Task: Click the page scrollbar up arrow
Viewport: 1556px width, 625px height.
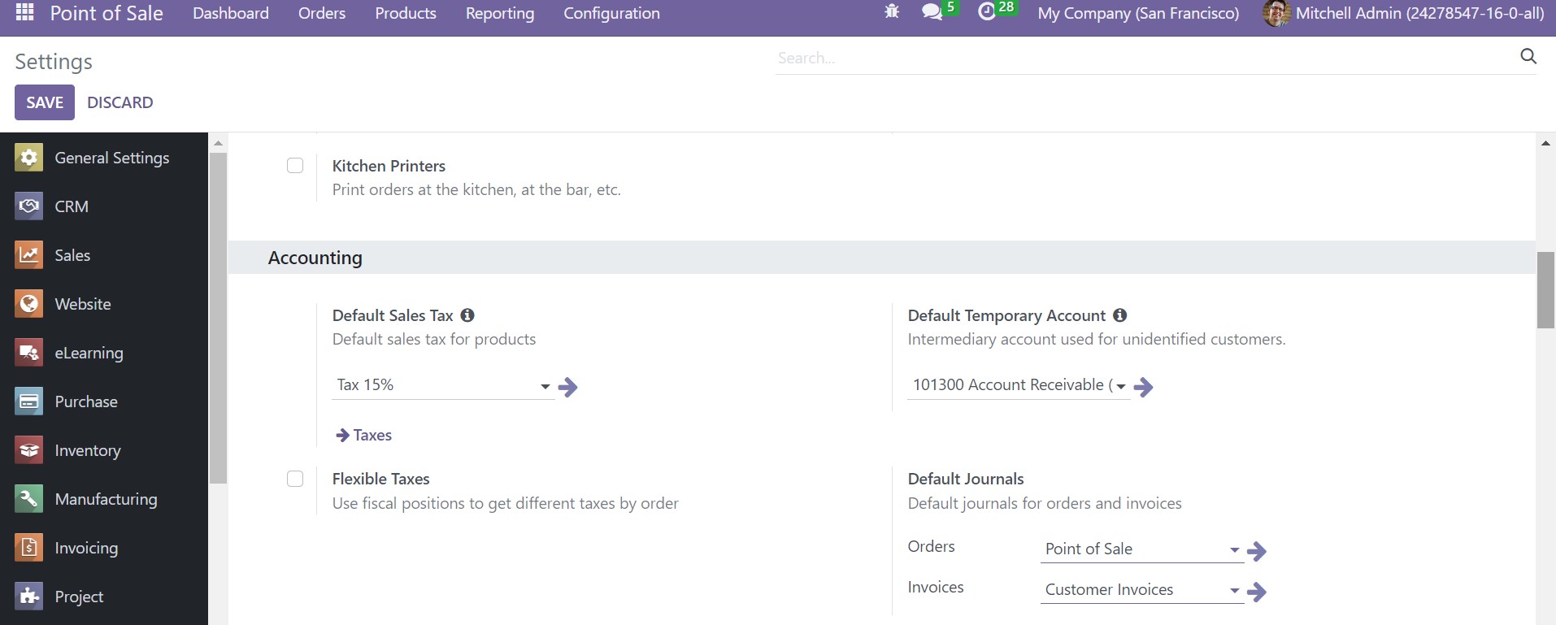Action: (1545, 143)
